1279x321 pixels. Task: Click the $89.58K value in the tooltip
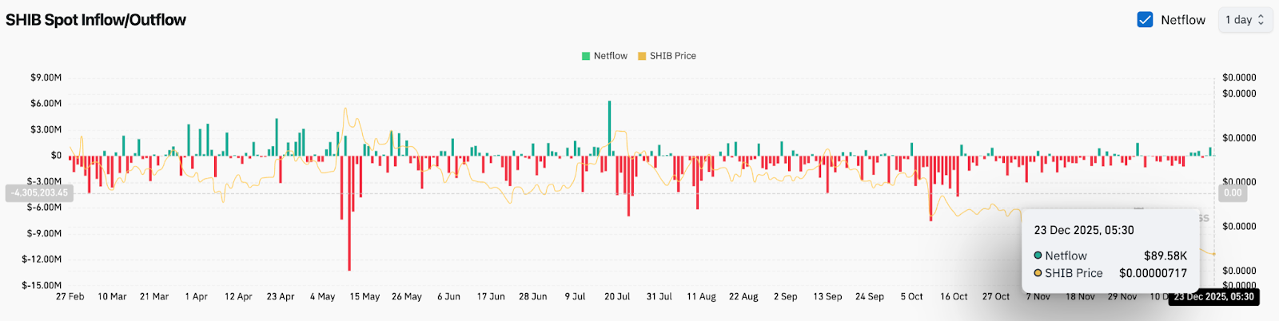(1165, 256)
